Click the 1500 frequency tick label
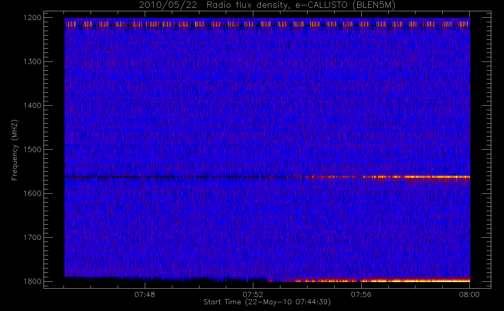 [32, 150]
